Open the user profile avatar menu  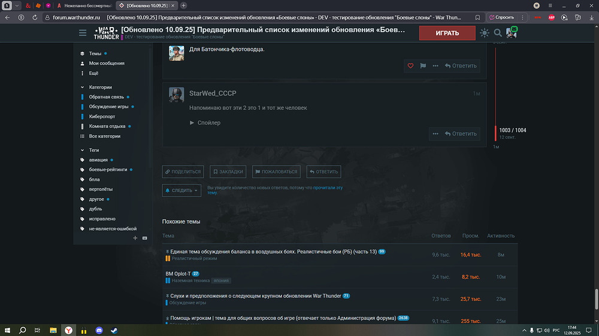511,33
